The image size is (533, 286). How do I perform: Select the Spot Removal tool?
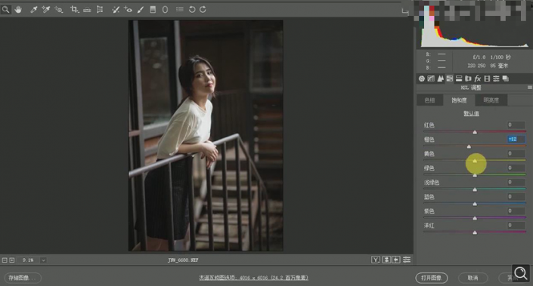click(x=116, y=10)
